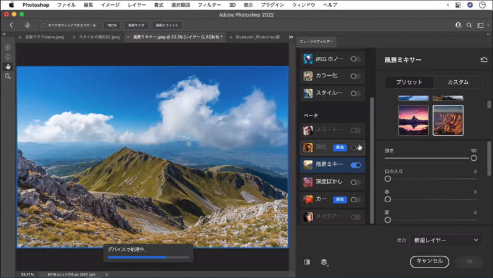Click the reset parameters icon beside 風景ミキサー

tap(483, 60)
